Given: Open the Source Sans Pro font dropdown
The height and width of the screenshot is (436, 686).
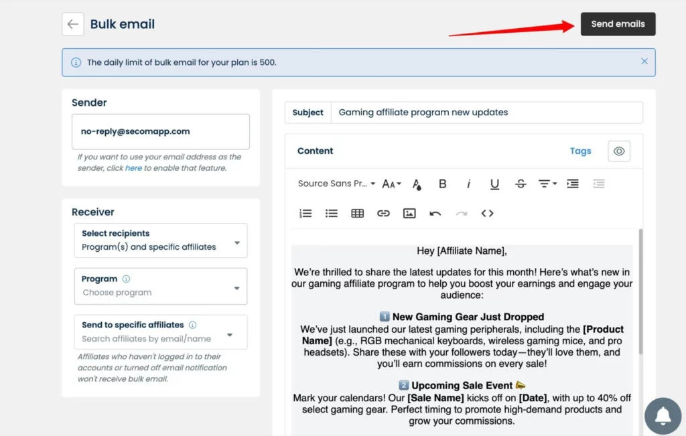Looking at the screenshot, I should [336, 184].
